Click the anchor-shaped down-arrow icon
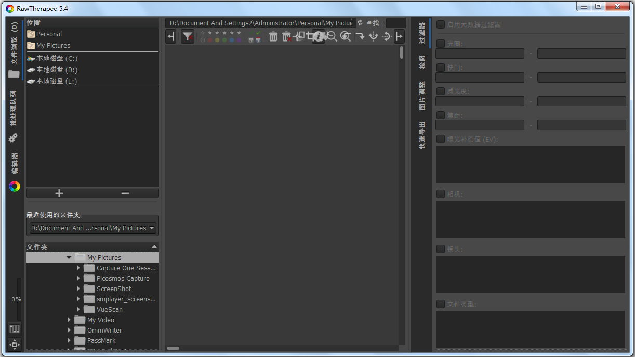 point(373,36)
